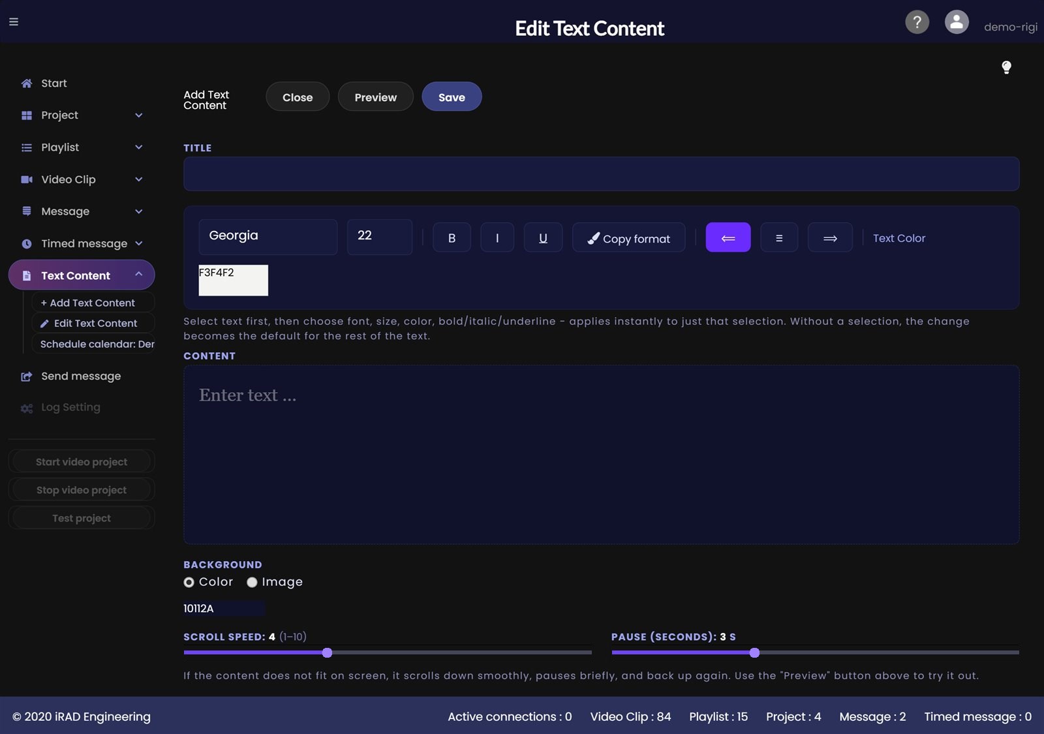Viewport: 1044px width, 734px height.
Task: Click the Timed message clock icon
Action: 27,244
